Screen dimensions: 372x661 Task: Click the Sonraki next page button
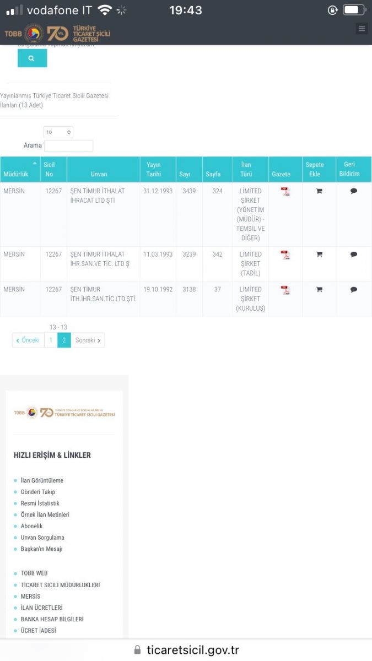tap(88, 340)
